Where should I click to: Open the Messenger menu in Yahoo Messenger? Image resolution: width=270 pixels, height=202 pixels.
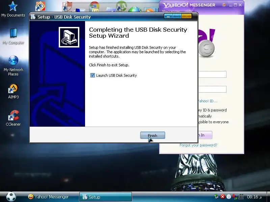[x=171, y=11]
